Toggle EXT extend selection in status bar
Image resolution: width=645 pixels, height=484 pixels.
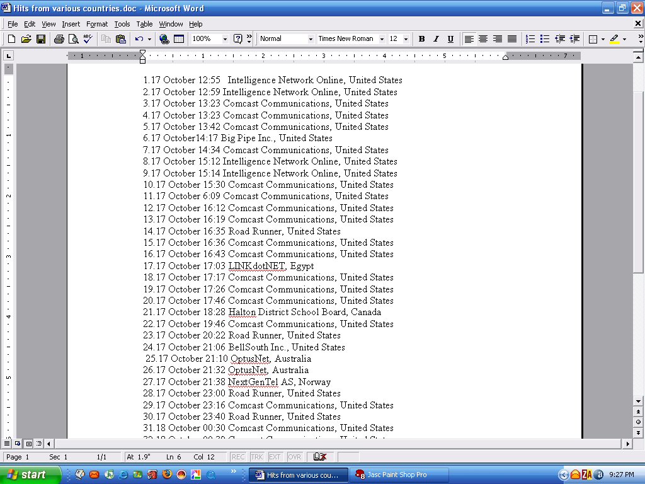(275, 457)
